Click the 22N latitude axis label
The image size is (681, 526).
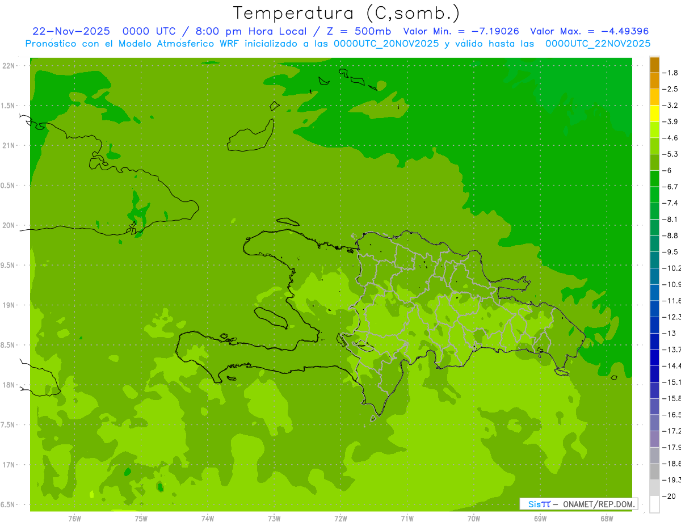9,66
